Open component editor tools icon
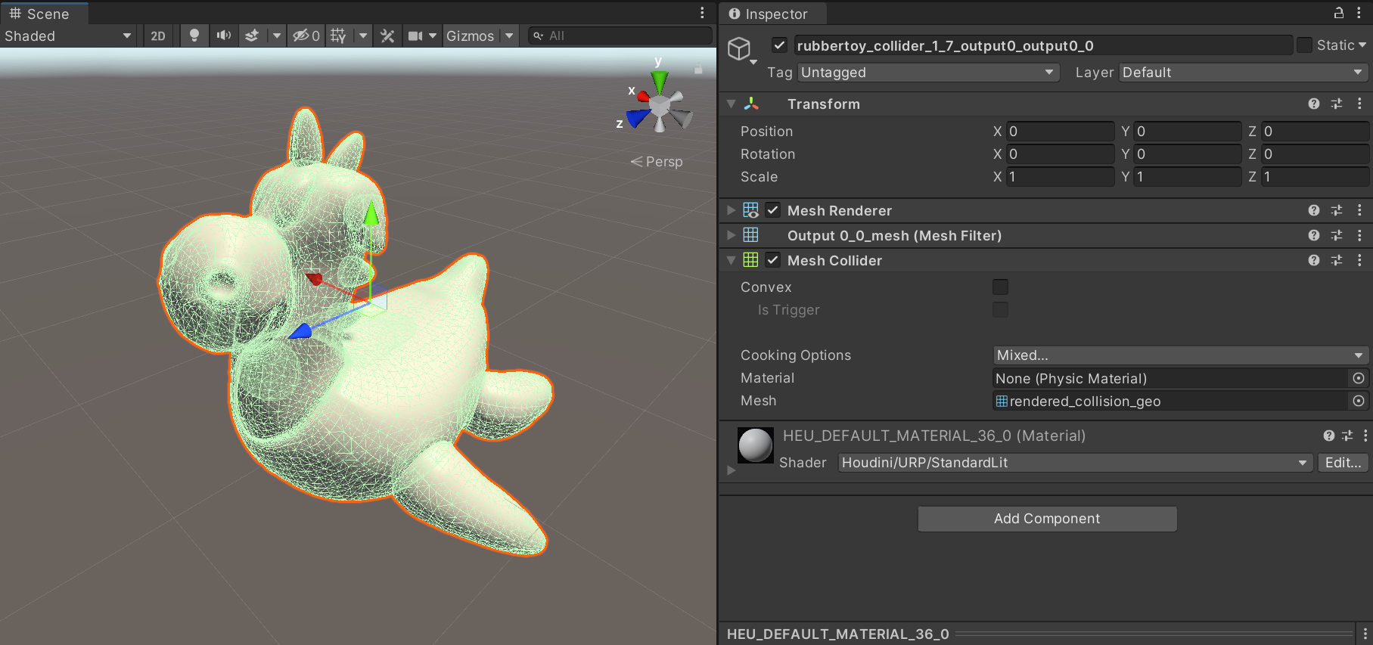Image resolution: width=1373 pixels, height=645 pixels. pyautogui.click(x=387, y=36)
